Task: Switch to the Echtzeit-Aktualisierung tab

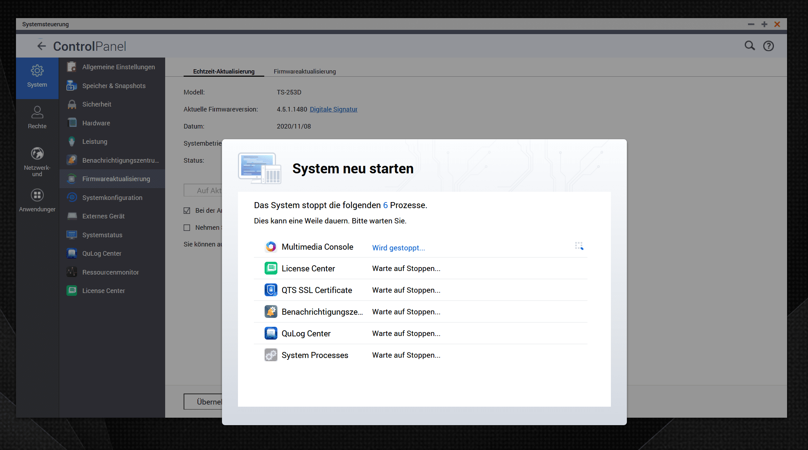Action: [x=224, y=71]
